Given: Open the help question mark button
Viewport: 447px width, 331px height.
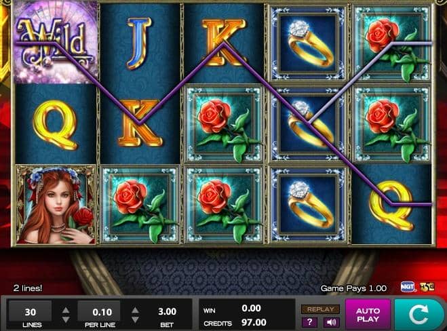Looking at the screenshot, I should click(x=310, y=322).
